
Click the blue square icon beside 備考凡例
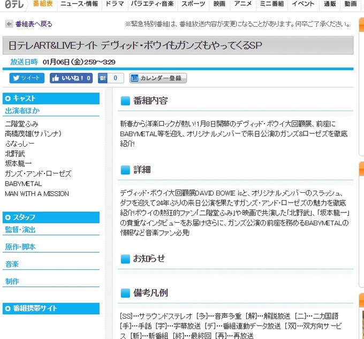125,293
